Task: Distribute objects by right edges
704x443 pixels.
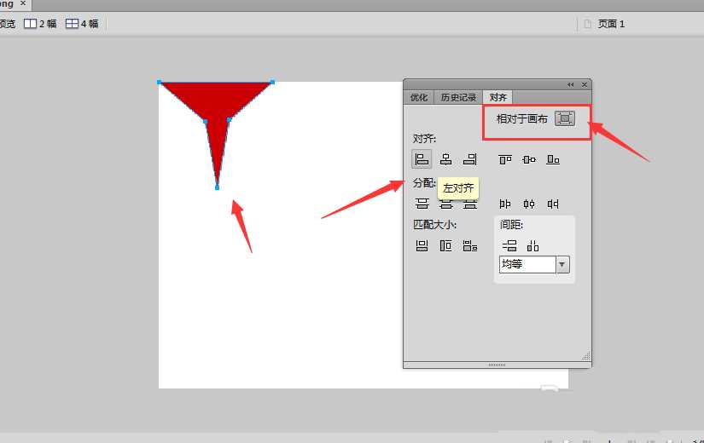Action: point(553,204)
